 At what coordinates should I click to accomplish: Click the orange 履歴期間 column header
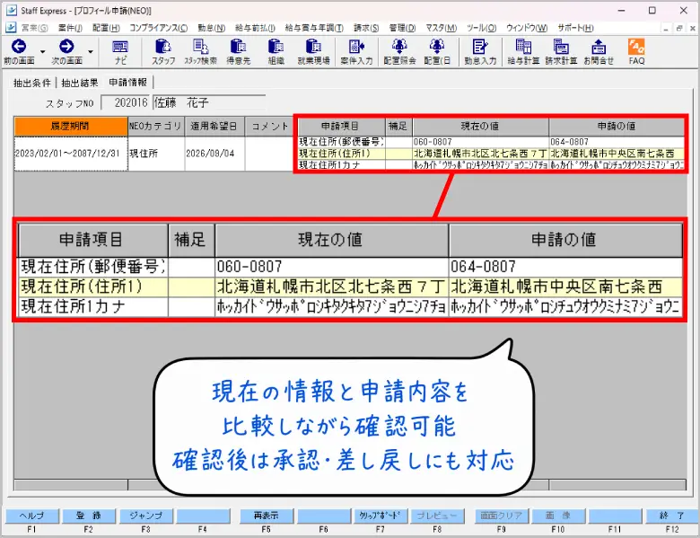[71, 127]
